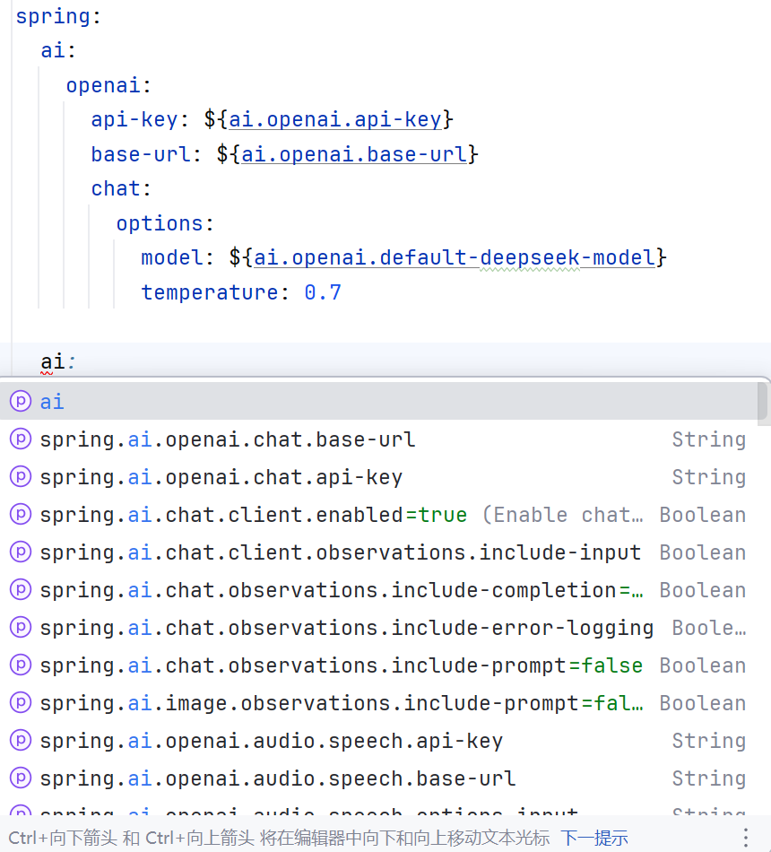Click the property icon for spring.ai.openai.chat.api-key

coord(21,476)
